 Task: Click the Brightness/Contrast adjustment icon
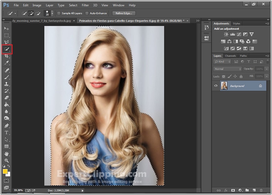[x=226, y=34]
